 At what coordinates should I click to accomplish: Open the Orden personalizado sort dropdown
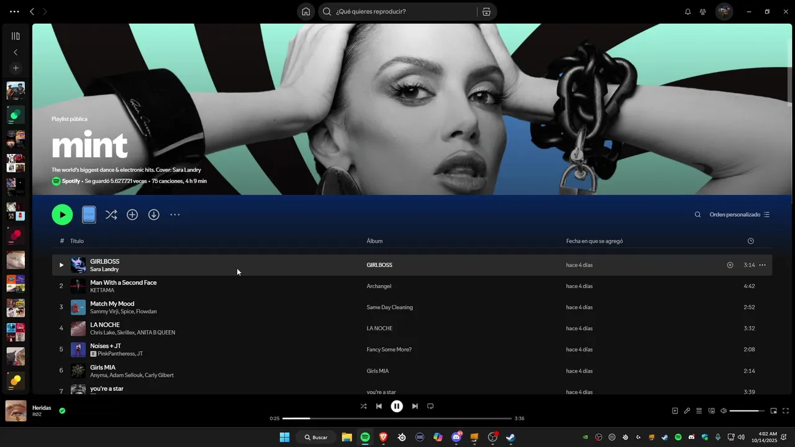coord(739,215)
